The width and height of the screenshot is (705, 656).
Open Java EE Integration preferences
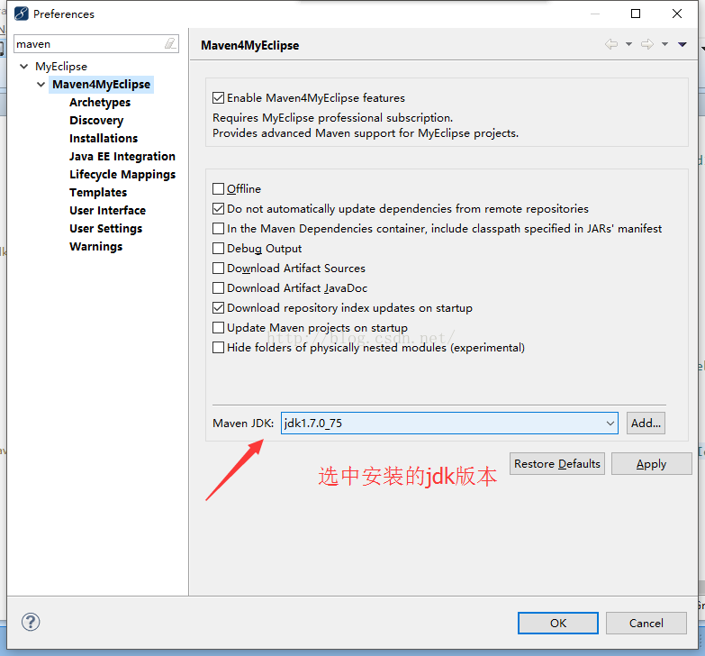tap(122, 156)
